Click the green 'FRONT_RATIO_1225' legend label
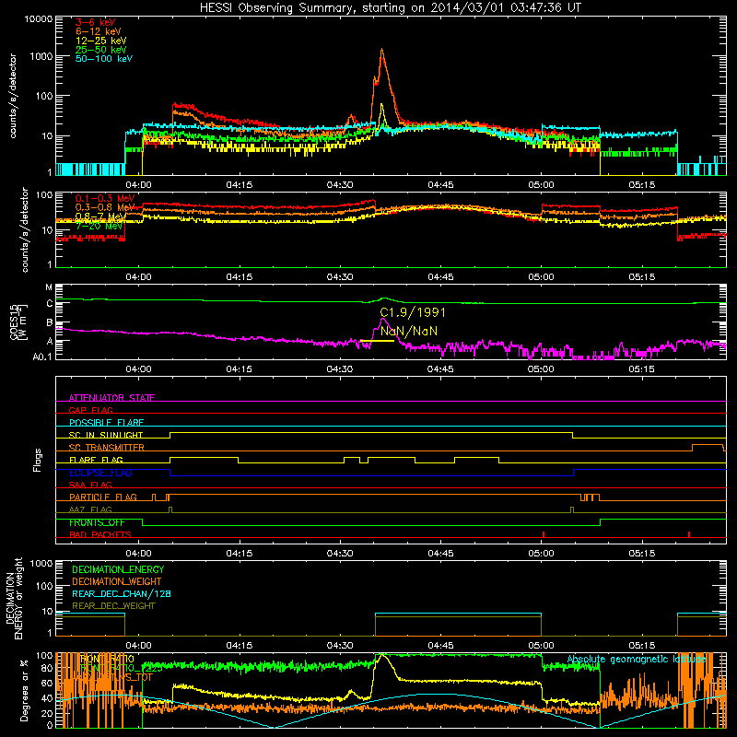 pos(121,668)
